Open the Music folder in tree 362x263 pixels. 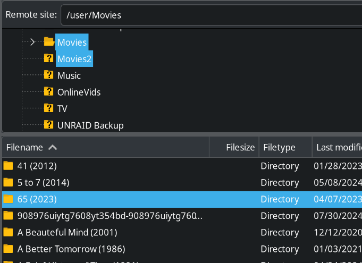click(x=69, y=75)
